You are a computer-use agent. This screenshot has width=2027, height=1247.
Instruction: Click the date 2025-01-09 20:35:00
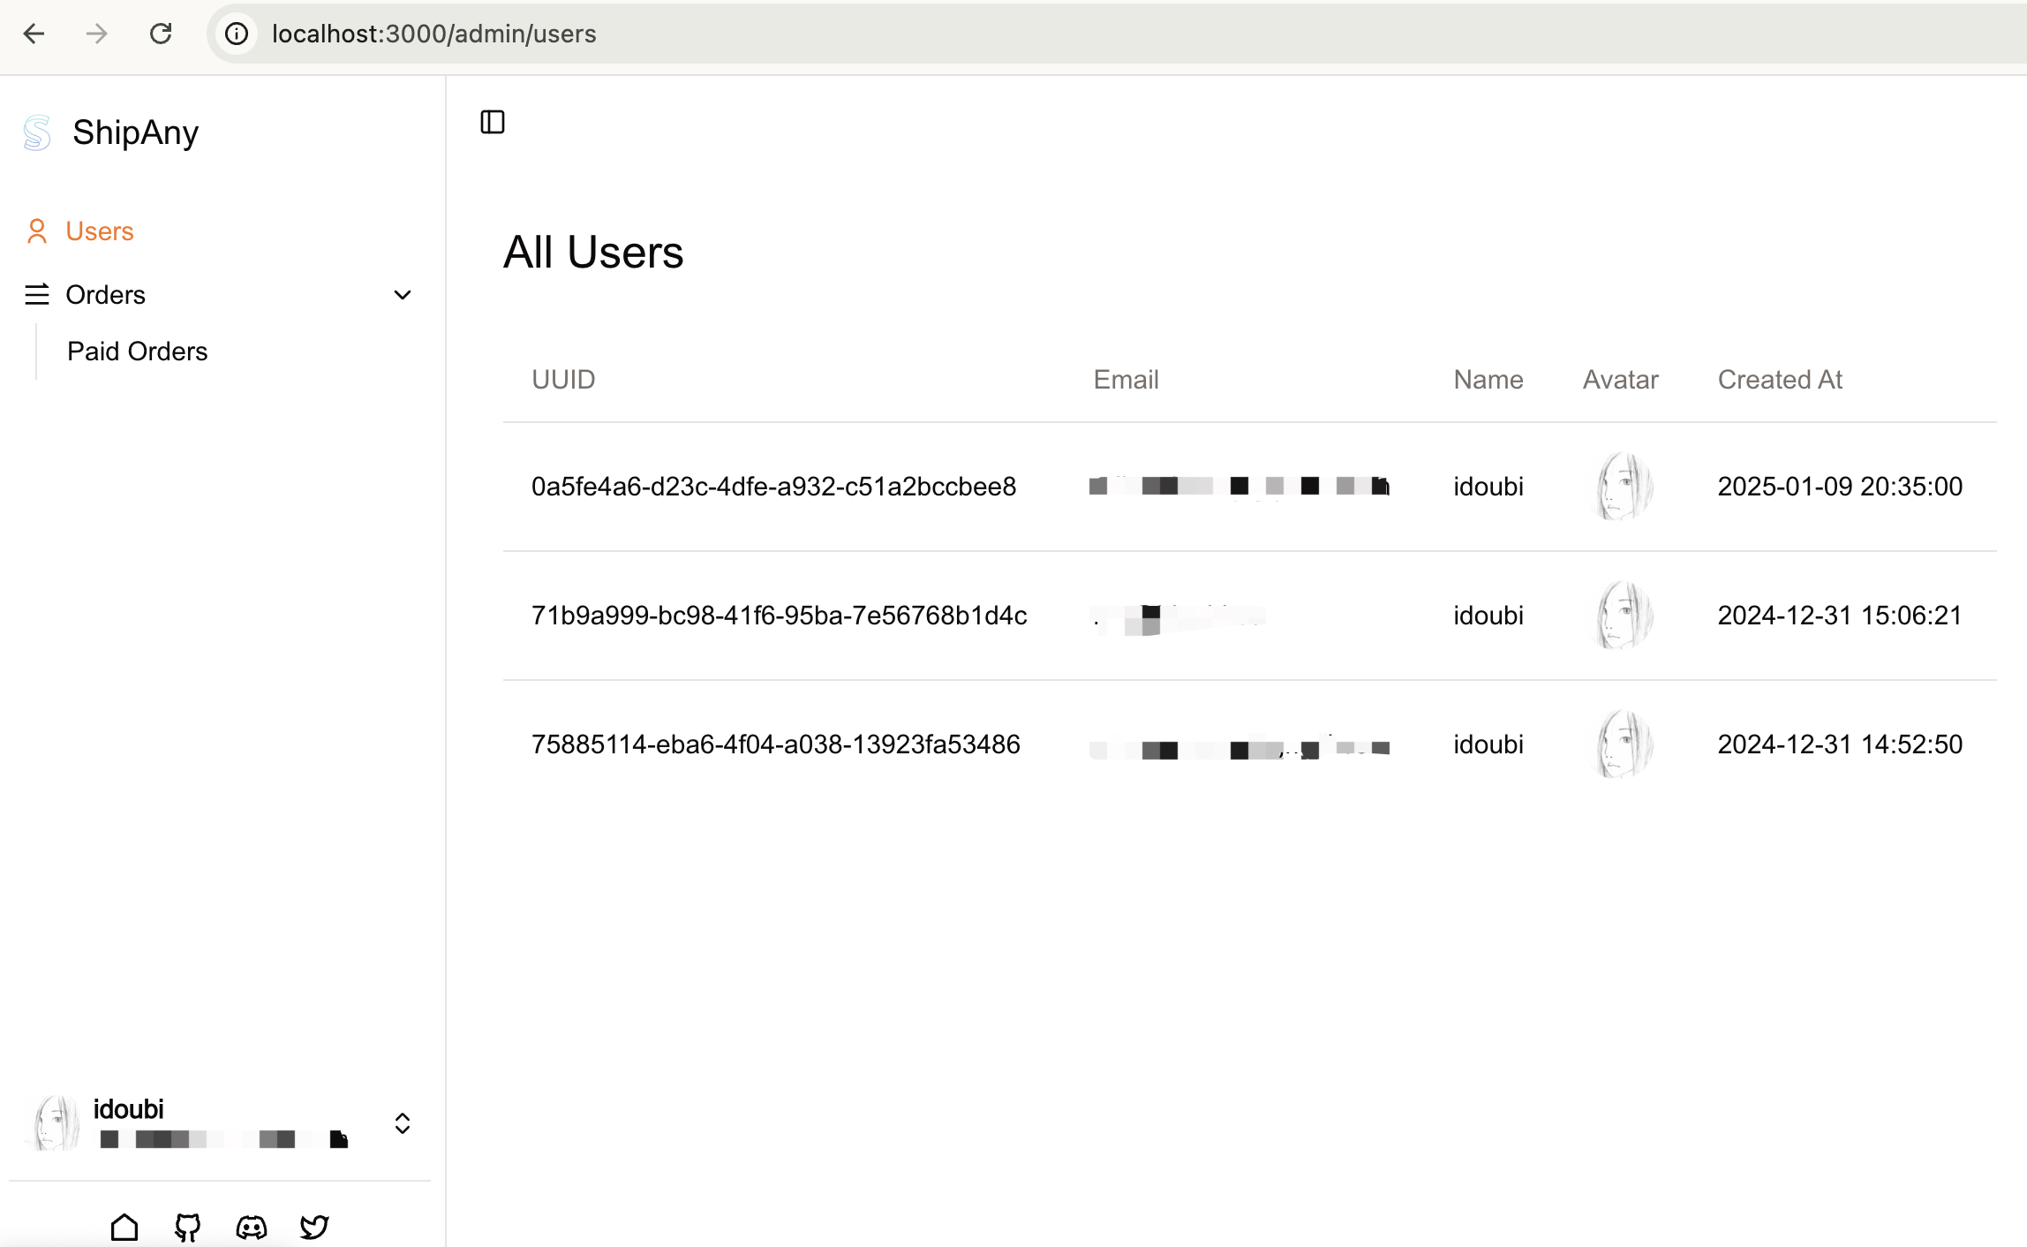pyautogui.click(x=1840, y=487)
